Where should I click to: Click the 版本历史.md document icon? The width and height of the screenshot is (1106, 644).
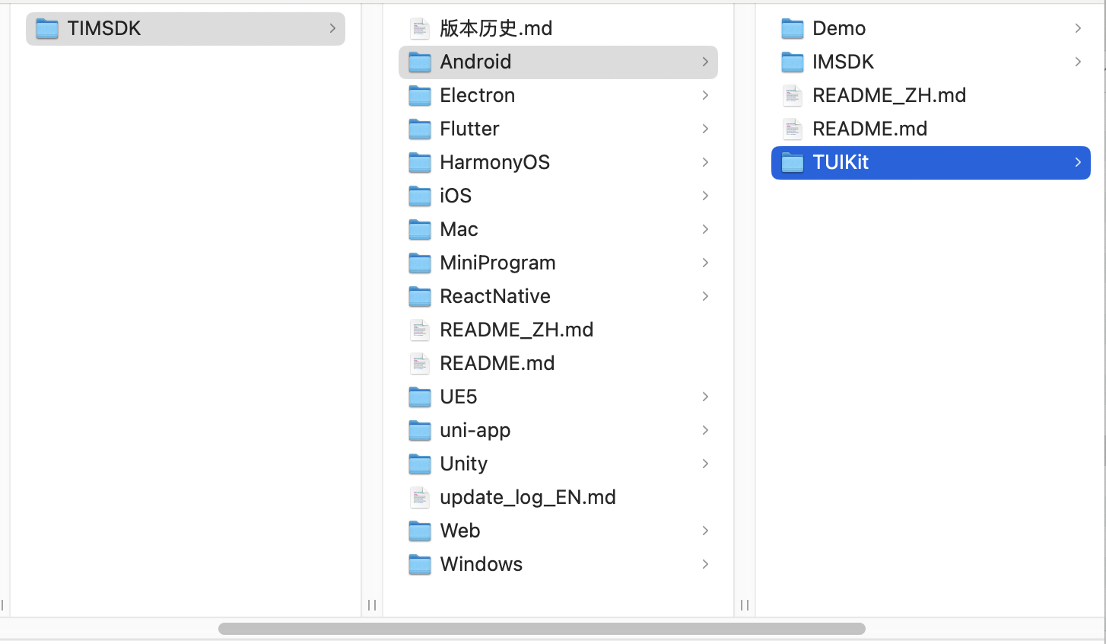[420, 29]
